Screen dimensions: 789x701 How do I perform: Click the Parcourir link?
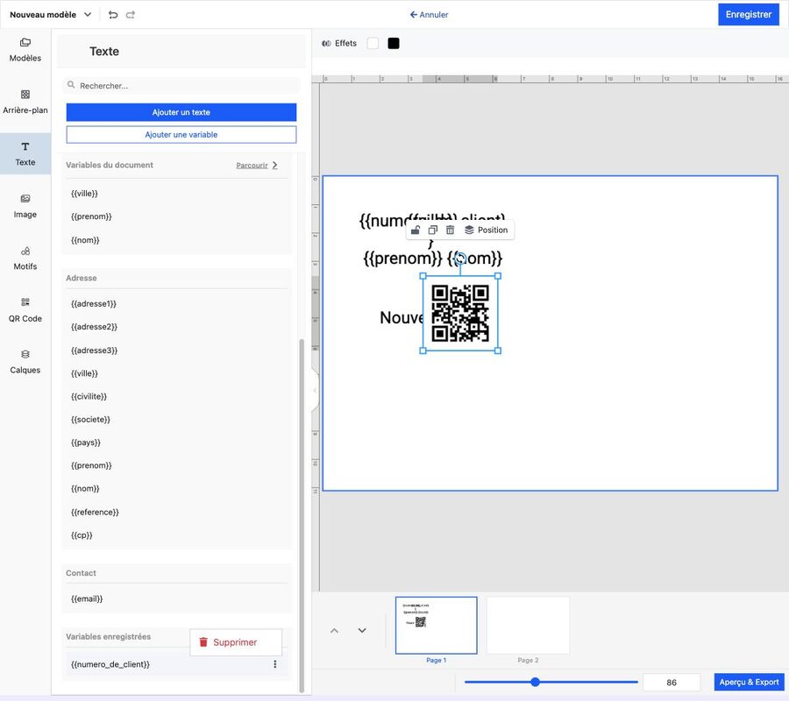(252, 165)
